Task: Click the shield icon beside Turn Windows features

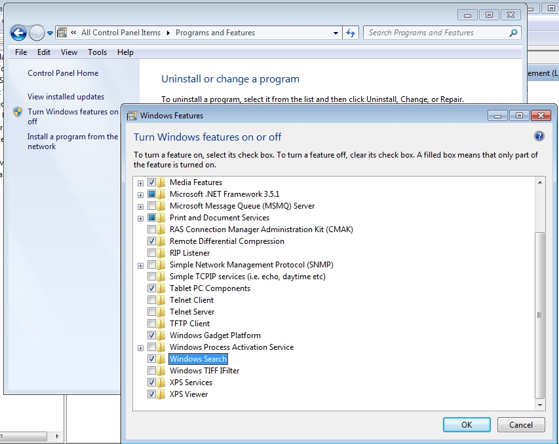Action: pyautogui.click(x=18, y=112)
